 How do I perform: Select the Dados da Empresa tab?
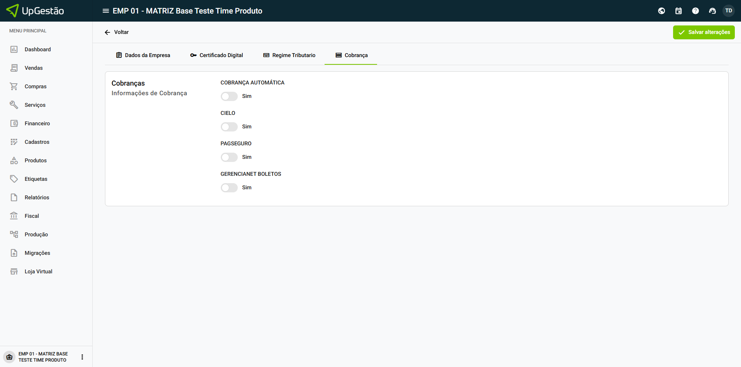(143, 55)
